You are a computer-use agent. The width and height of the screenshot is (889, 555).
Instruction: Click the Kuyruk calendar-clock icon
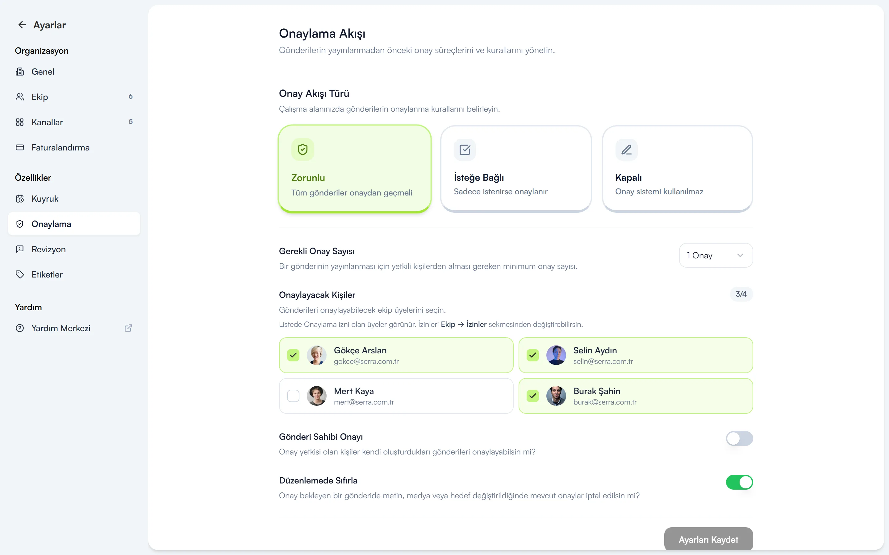[x=20, y=199]
